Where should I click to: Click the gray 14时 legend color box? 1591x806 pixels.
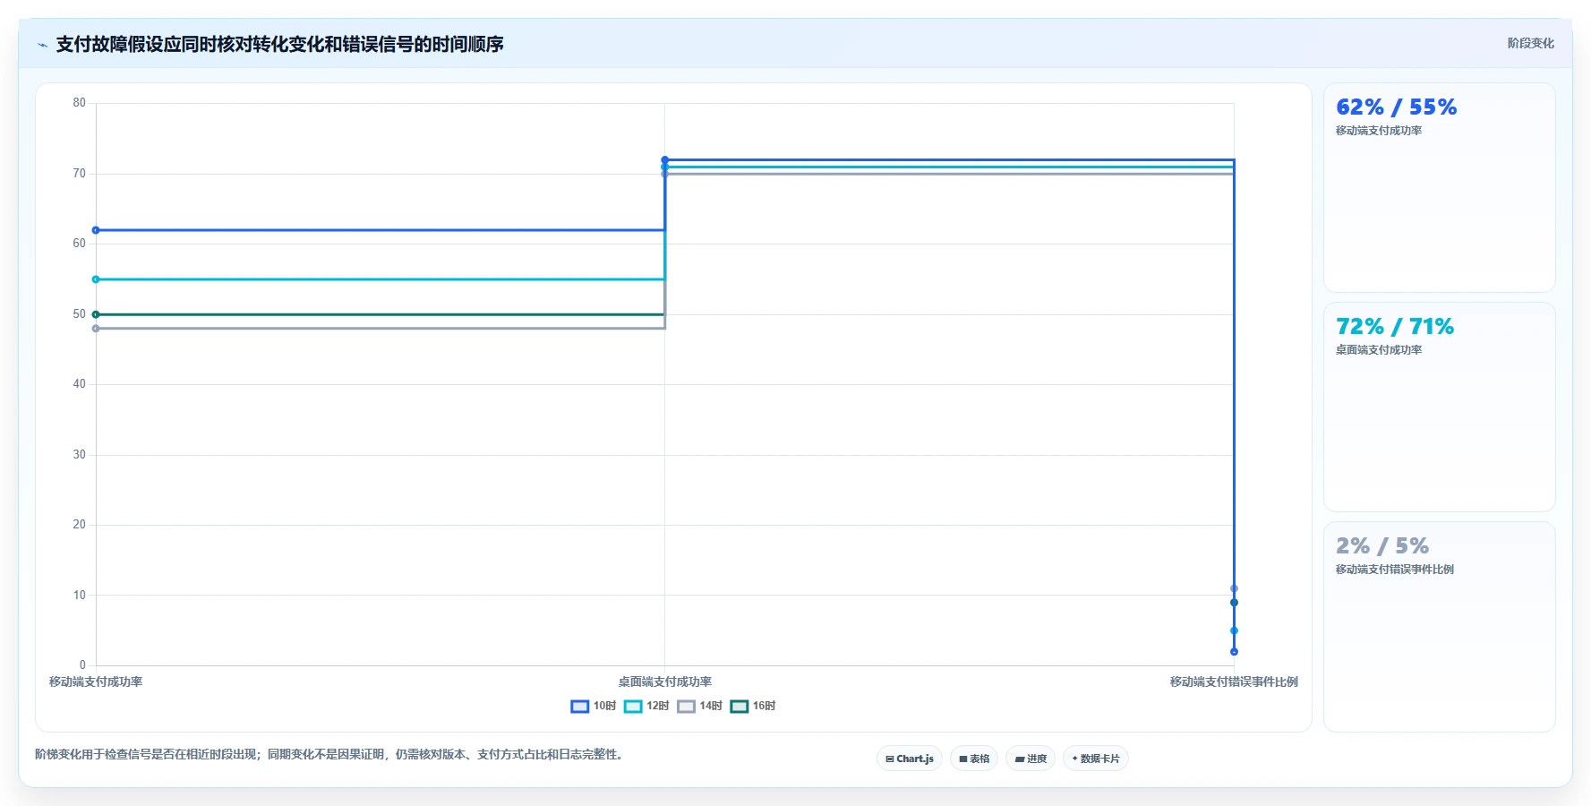[686, 706]
